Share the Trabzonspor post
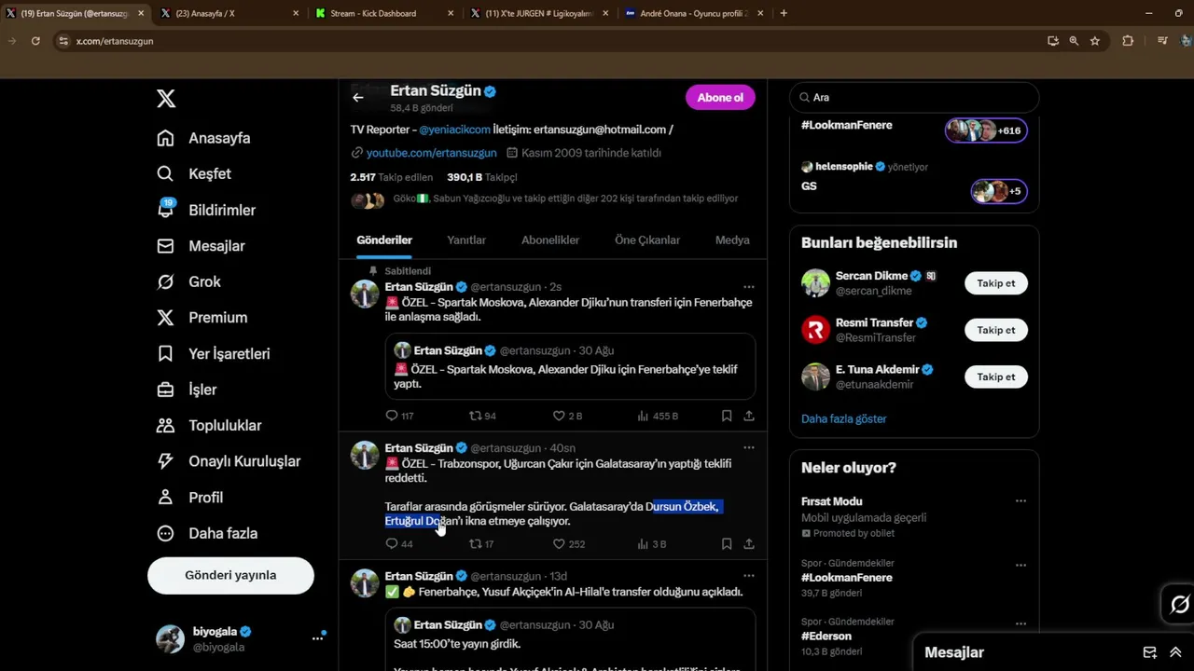 [749, 543]
